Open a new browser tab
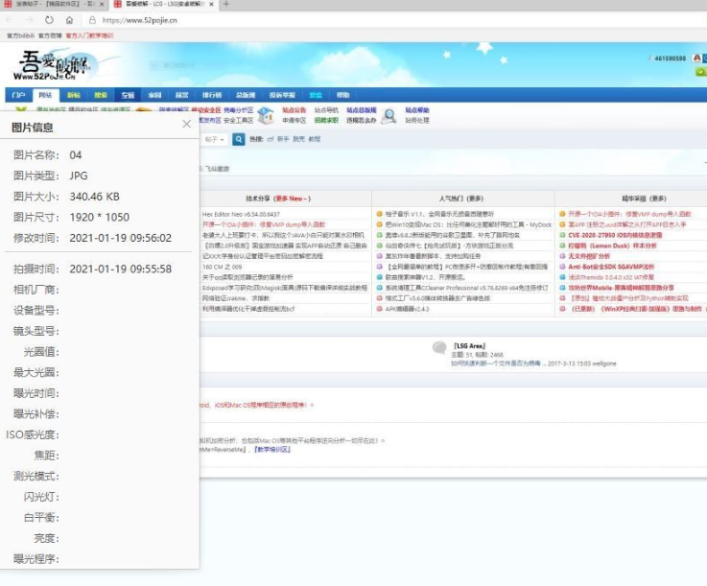 (x=225, y=5)
